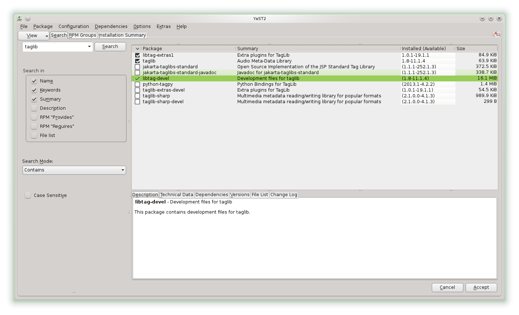Open the Search Mode Contains dropdown
Screen dimensions: 519x315
[74, 170]
